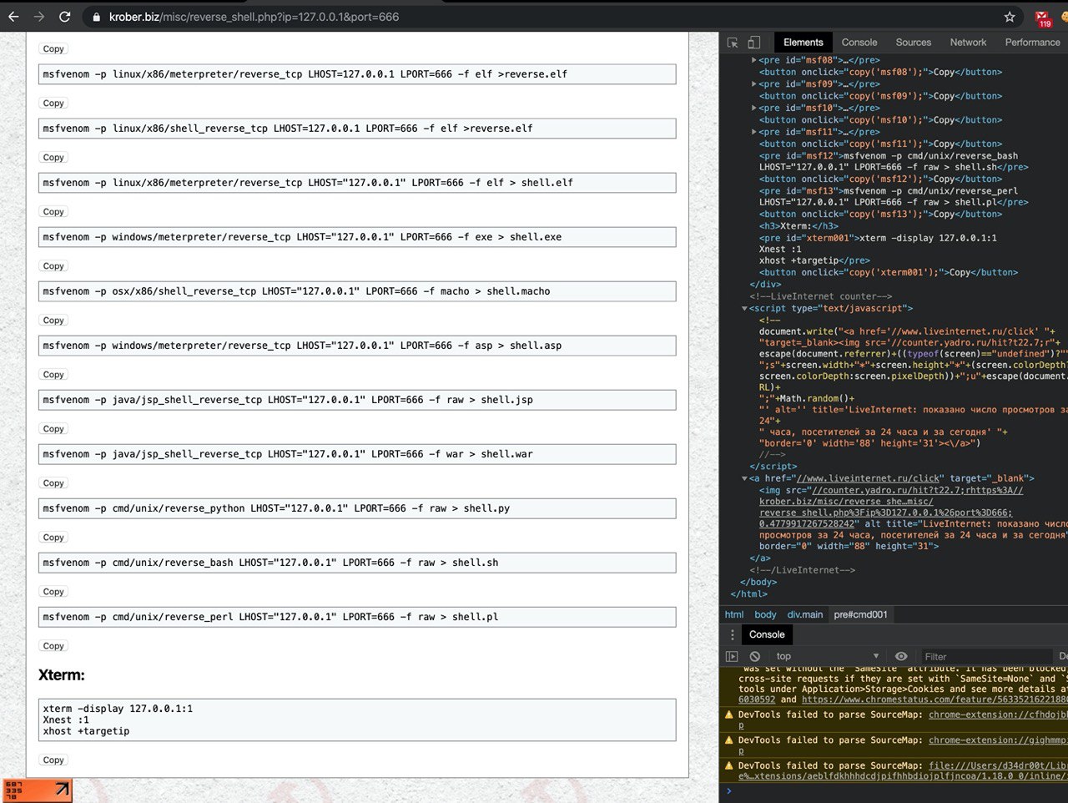Open the Performance tab
Viewport: 1068px width, 803px height.
tap(1032, 43)
